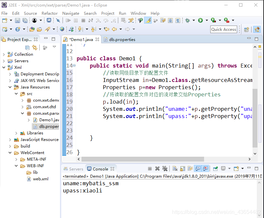Toggle Scroll Lock in Console toolbar
264x218 pixels.
coord(183,168)
